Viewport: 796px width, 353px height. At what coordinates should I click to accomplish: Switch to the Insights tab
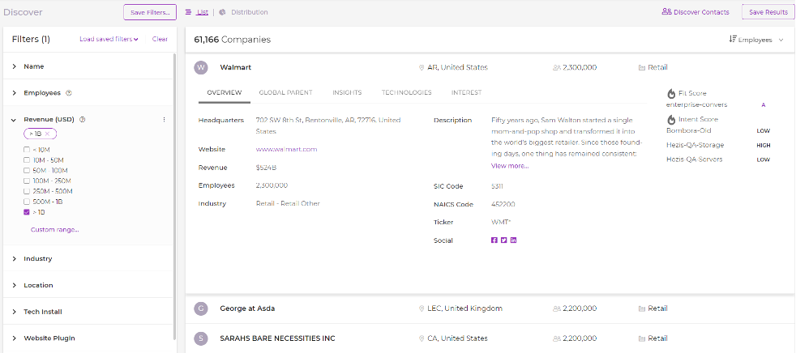[x=347, y=93]
